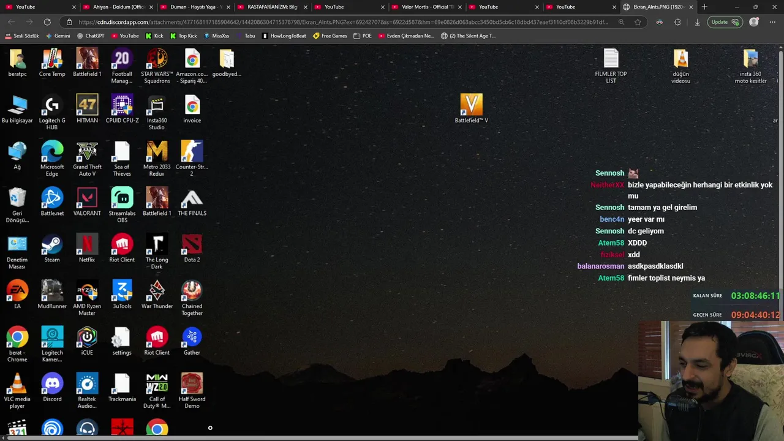Open the Metro 2033 Redux shortcut
This screenshot has width=784, height=441.
(157, 159)
